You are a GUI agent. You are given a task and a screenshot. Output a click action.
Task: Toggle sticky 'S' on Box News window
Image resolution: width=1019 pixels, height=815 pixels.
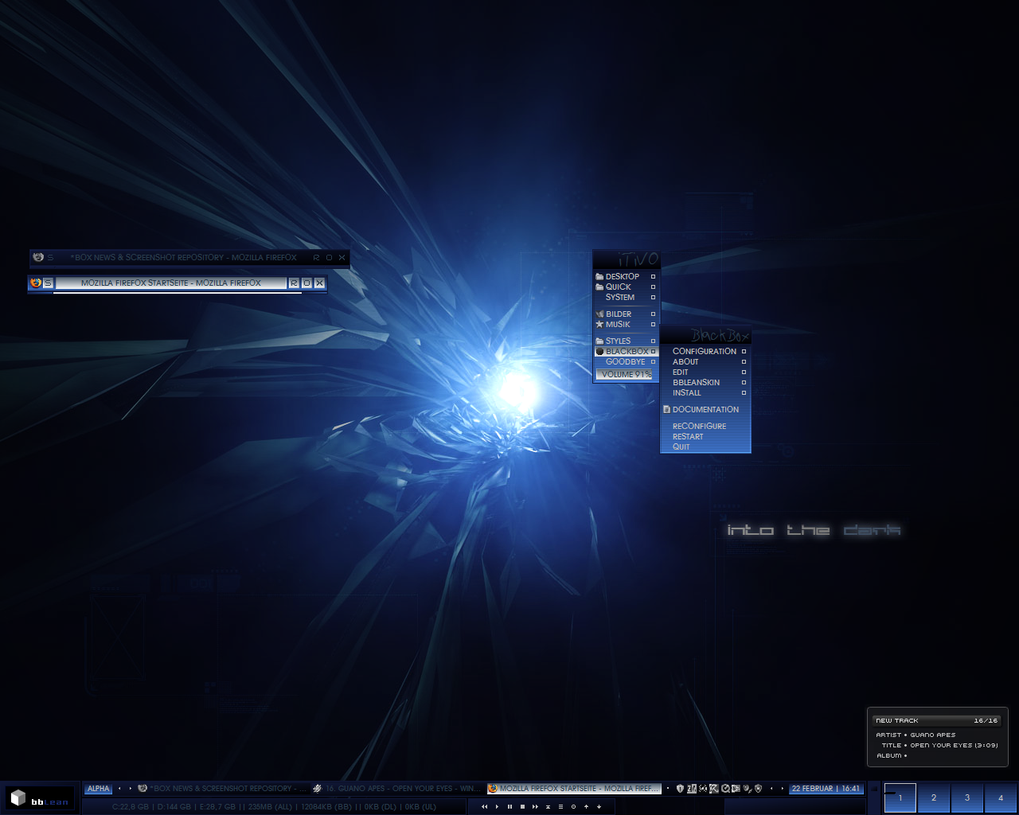50,257
